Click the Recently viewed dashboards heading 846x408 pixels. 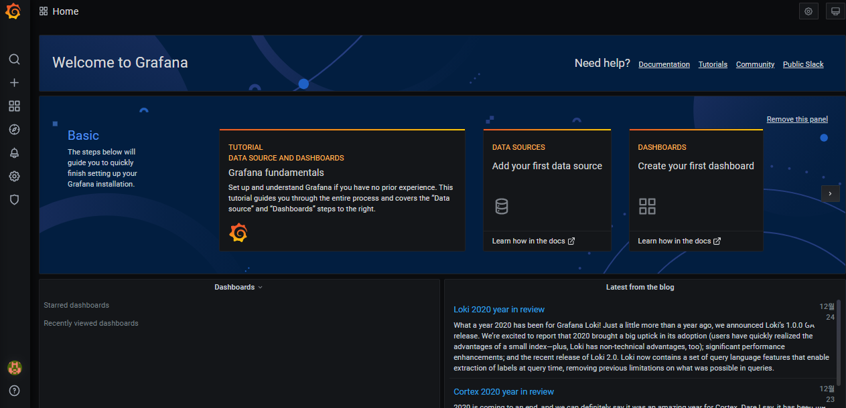[x=91, y=323]
